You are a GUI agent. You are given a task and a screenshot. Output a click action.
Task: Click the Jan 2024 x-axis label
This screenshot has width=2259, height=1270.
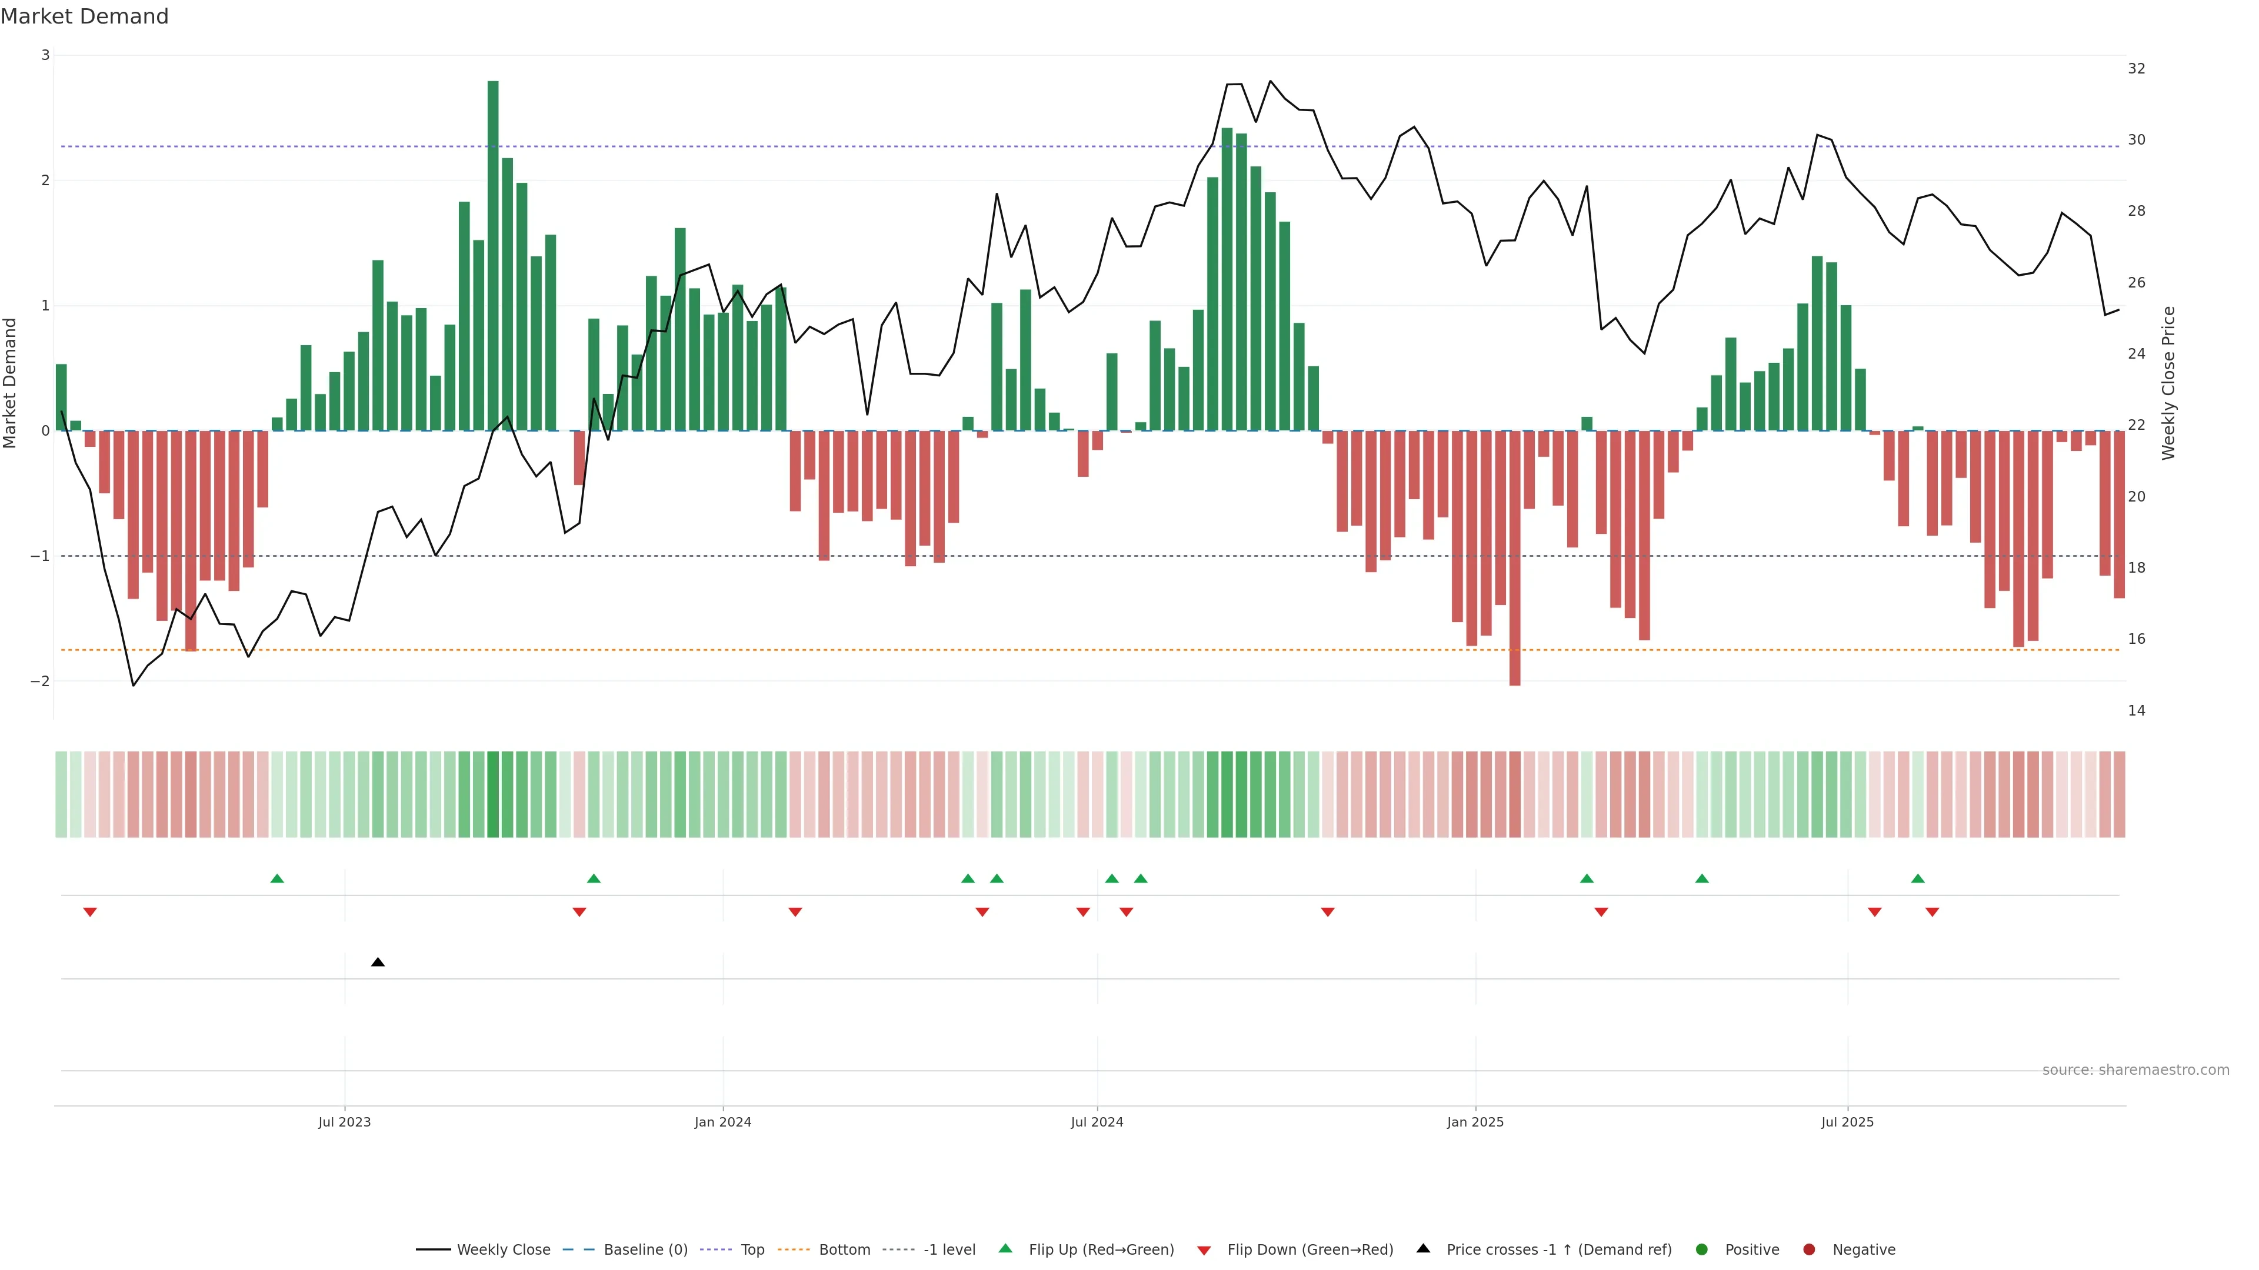coord(722,1122)
